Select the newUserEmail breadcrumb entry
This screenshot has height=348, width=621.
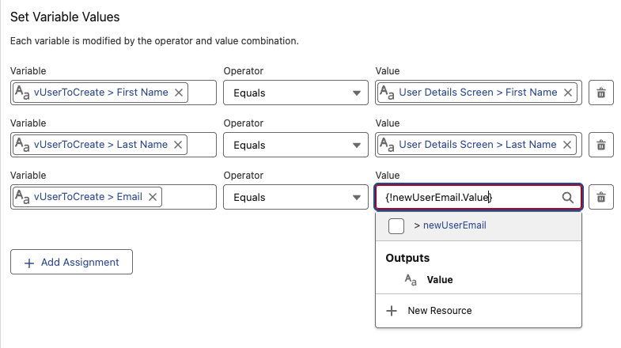[x=454, y=225]
